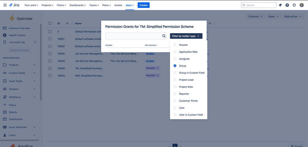This screenshot has width=308, height=147.
Task: Check the Application Role option
Action: click(x=175, y=52)
